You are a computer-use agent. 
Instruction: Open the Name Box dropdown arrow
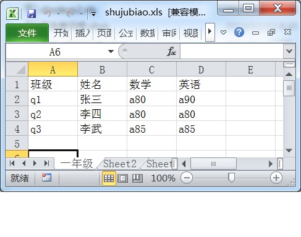click(x=111, y=51)
